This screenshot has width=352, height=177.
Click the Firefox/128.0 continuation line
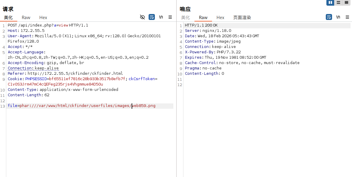click(23, 41)
